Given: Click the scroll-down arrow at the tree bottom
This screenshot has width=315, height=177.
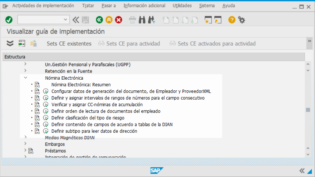Looking at the screenshot, I should [x=308, y=155].
